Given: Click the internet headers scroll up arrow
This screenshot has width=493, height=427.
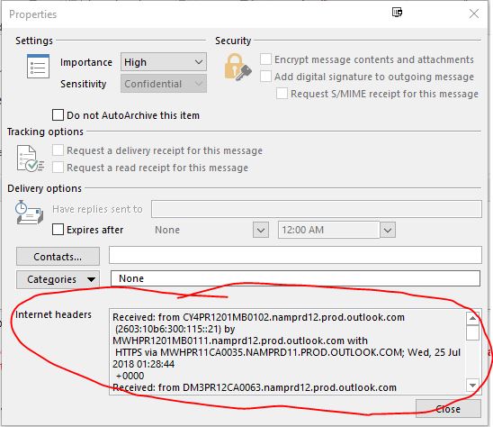Looking at the screenshot, I should (472, 318).
